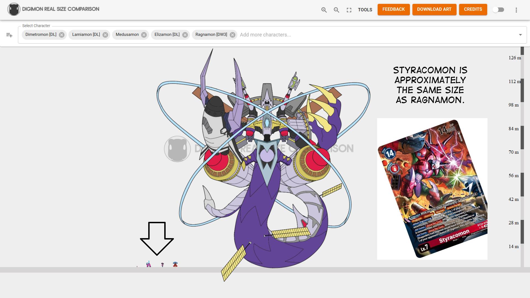The width and height of the screenshot is (530, 298).
Task: Click the FEEDBACK button
Action: (x=393, y=9)
